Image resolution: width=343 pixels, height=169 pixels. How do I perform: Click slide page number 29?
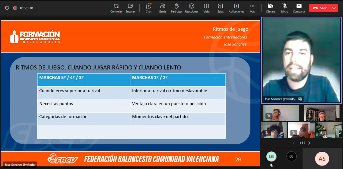coord(238,160)
